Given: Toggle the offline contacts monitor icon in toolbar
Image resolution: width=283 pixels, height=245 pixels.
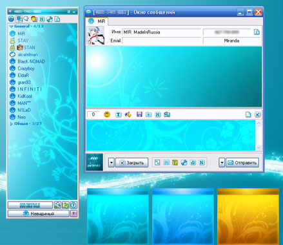Looking at the screenshot, I should [19, 19].
